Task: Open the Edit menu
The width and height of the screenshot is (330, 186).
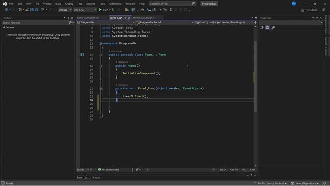Action: coord(20,4)
